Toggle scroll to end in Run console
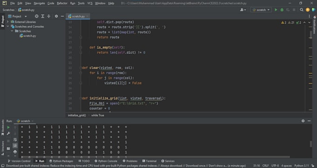 click(x=15, y=145)
